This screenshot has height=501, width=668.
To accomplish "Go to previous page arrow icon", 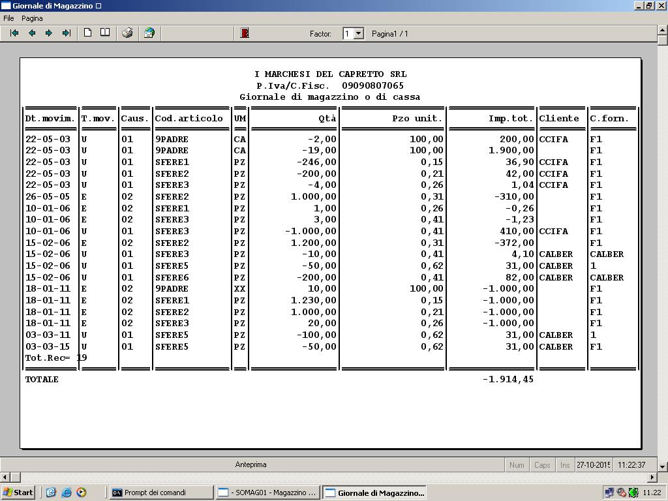I will 31,33.
